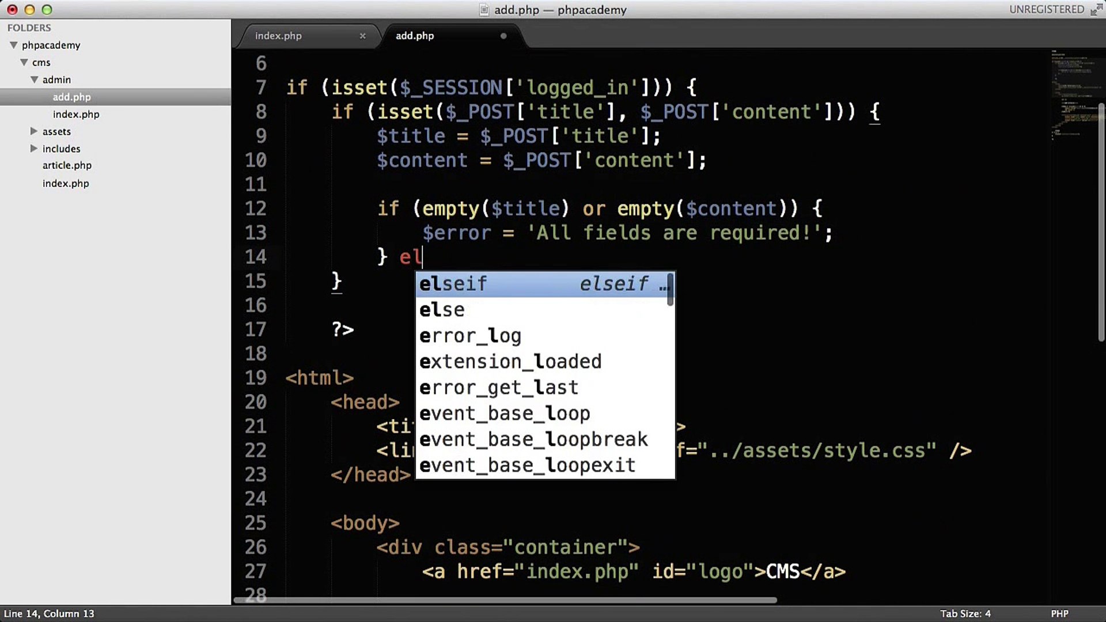Toggle fullscreen using title bar arrows icon
This screenshot has height=622, width=1106.
[1096, 10]
